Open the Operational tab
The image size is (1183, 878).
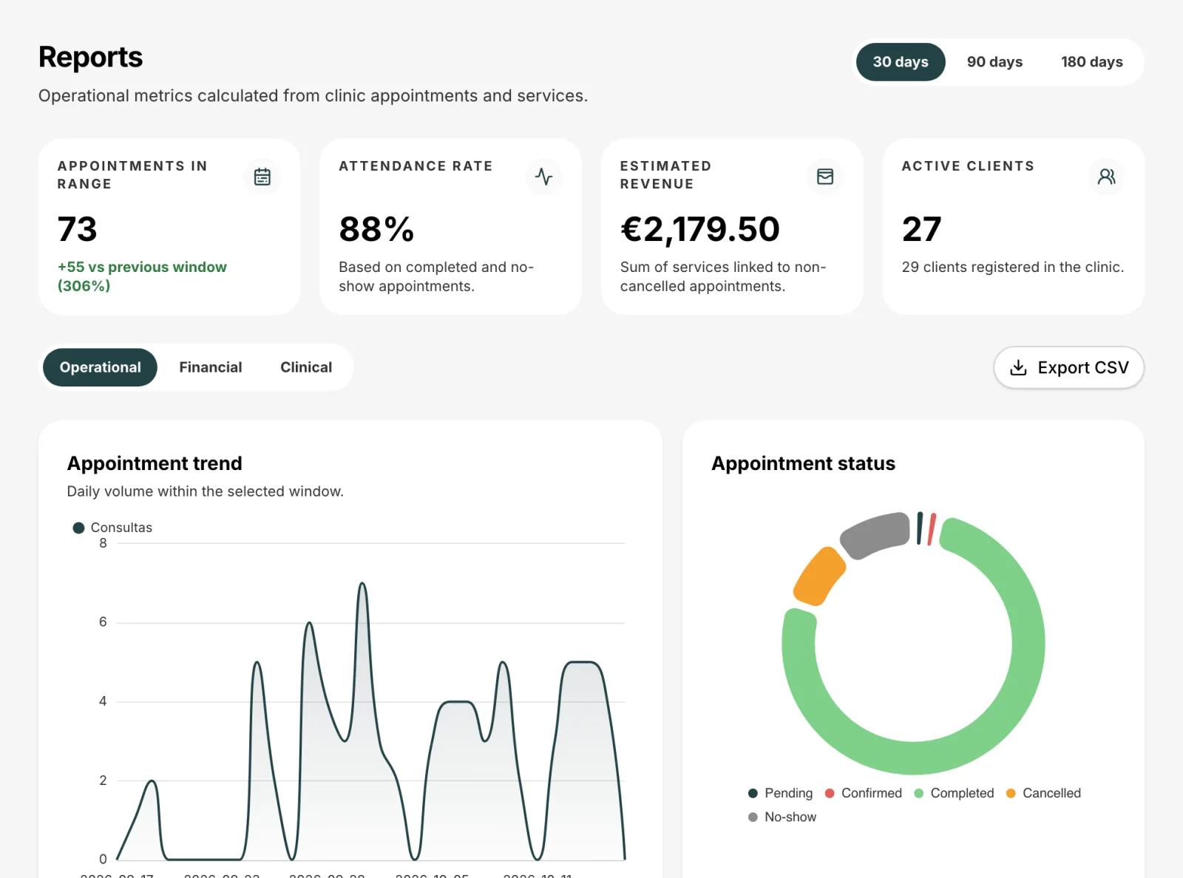click(x=101, y=367)
